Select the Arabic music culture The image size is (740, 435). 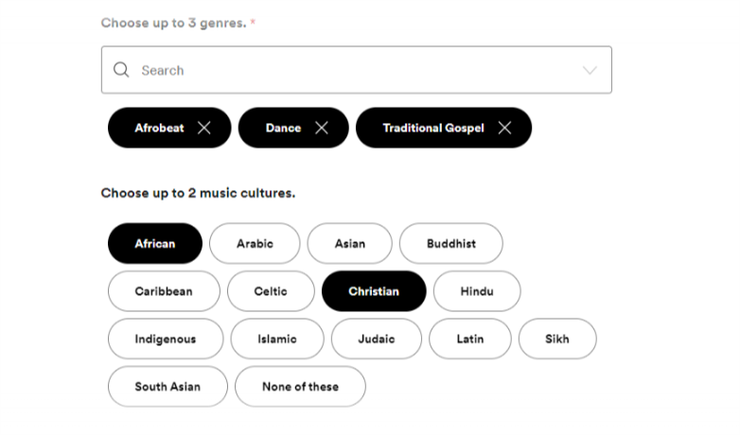(x=255, y=243)
